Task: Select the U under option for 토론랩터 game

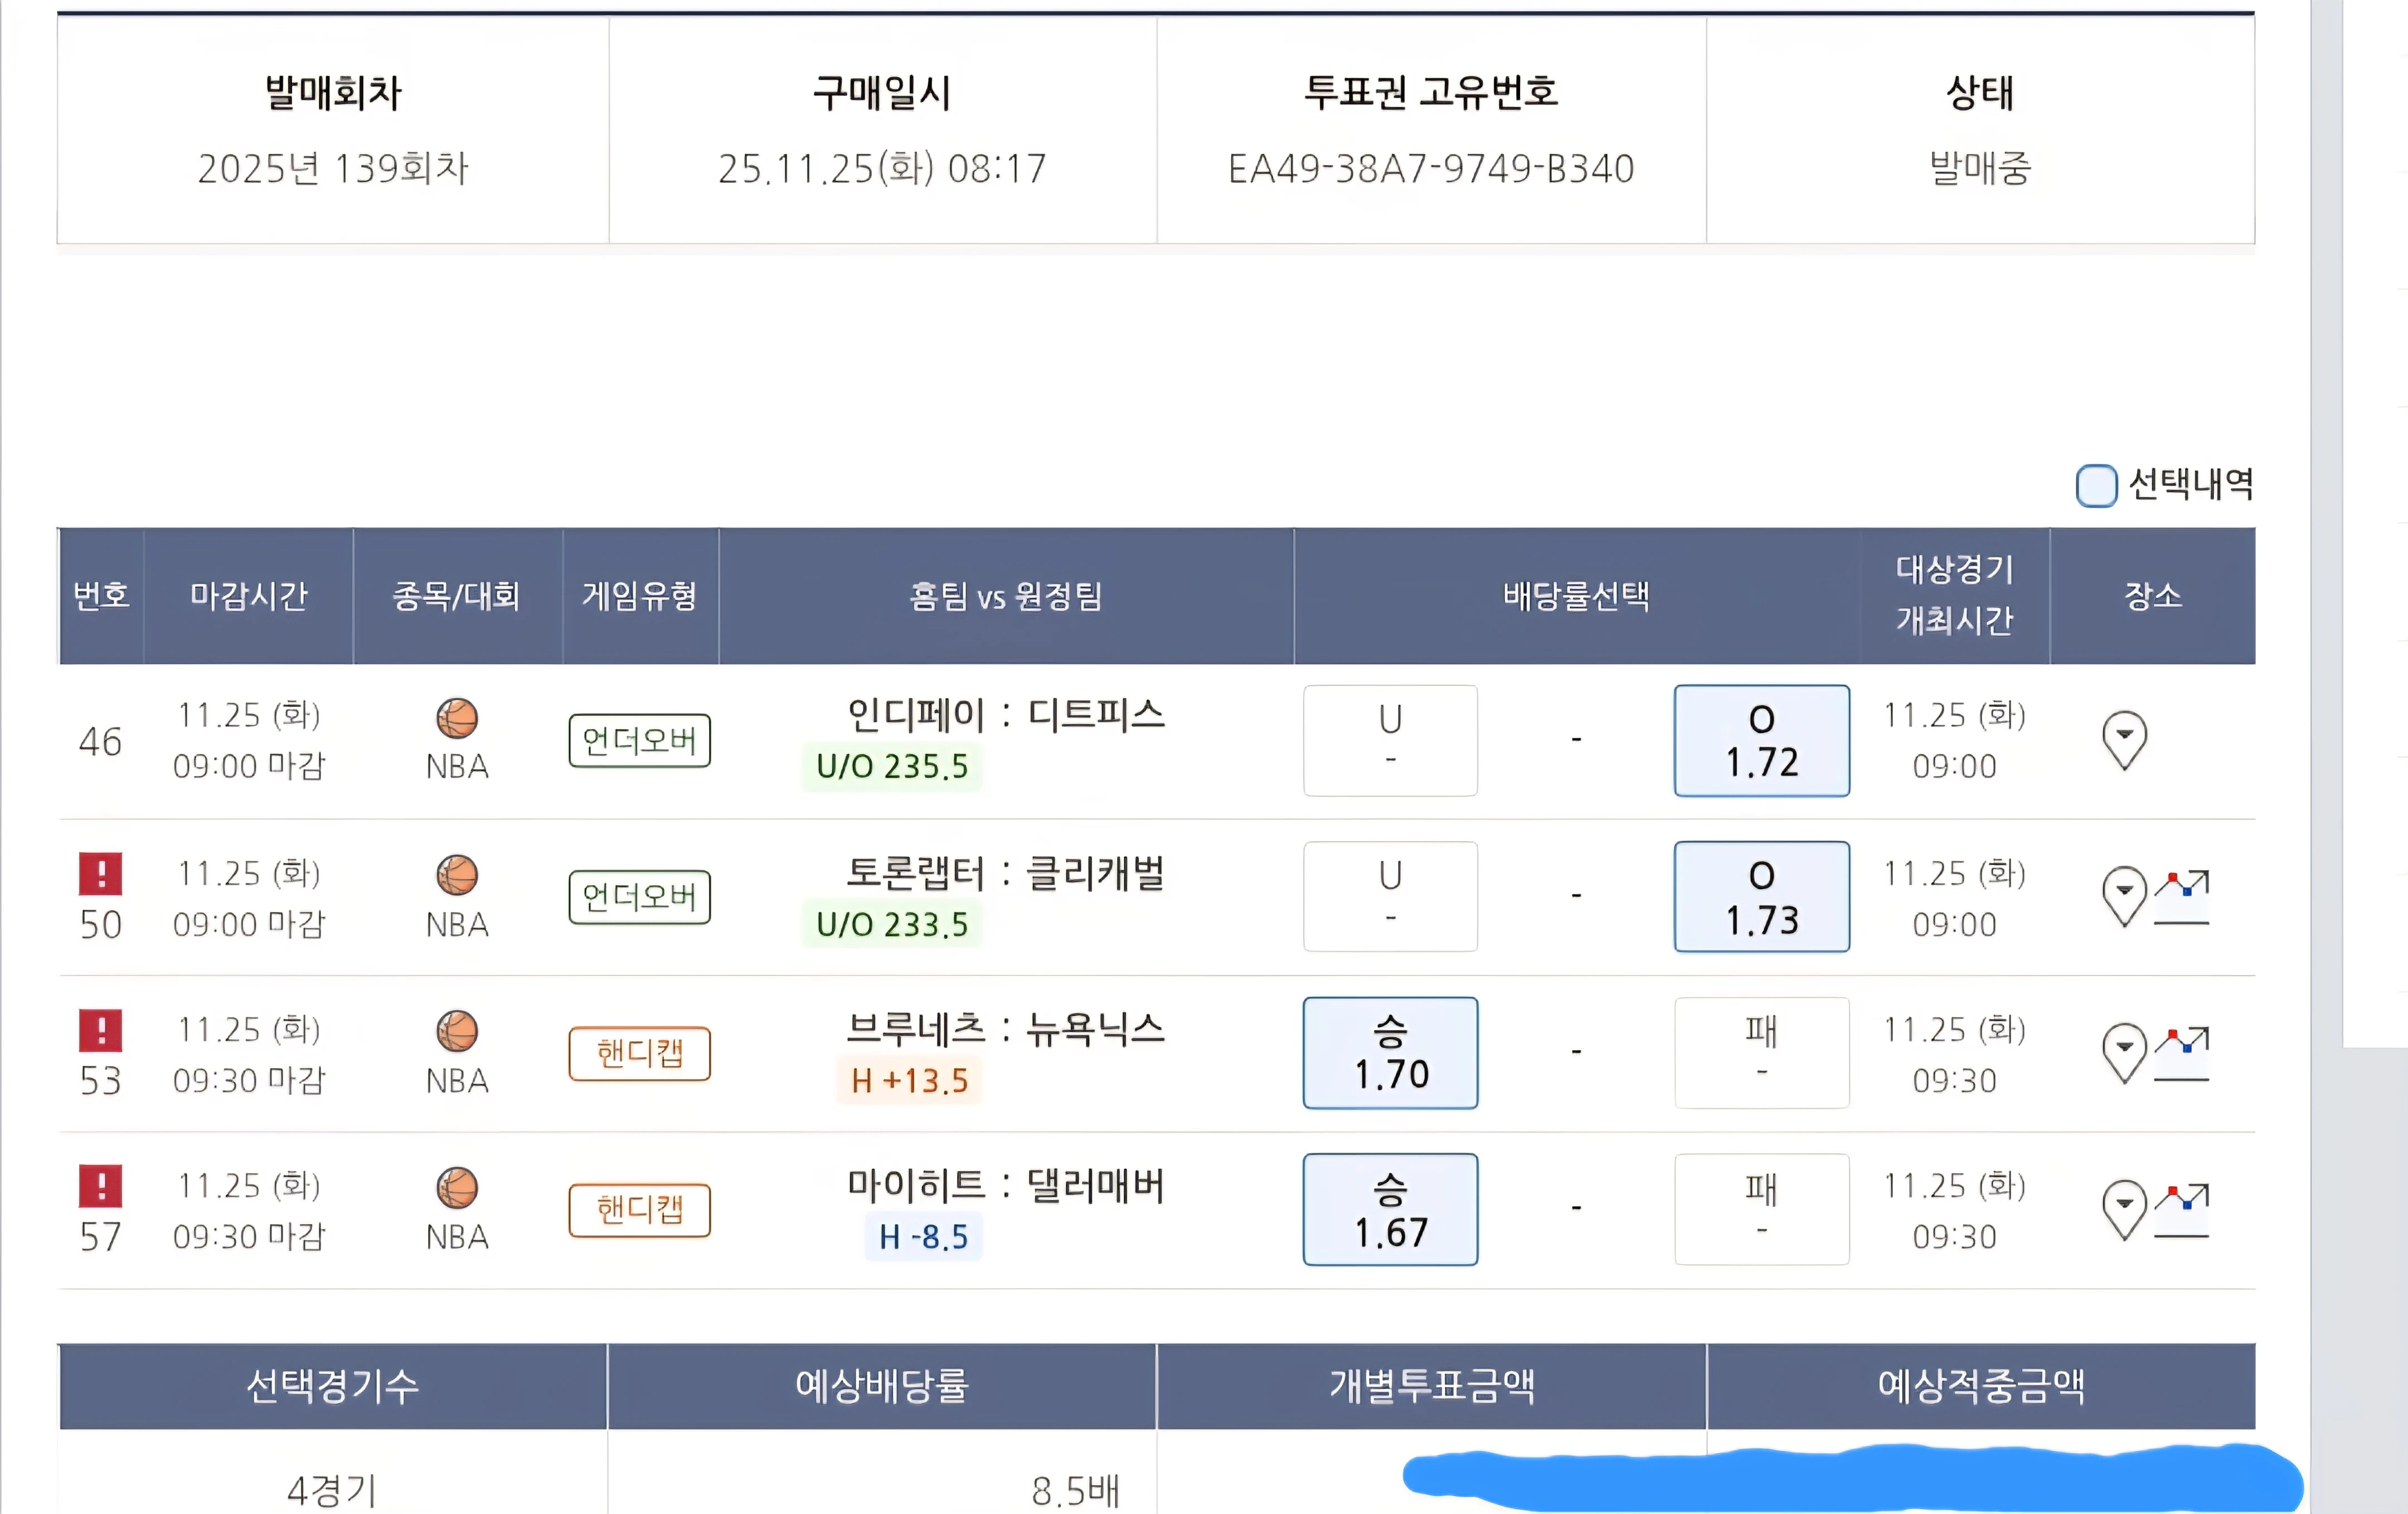Action: click(x=1390, y=896)
